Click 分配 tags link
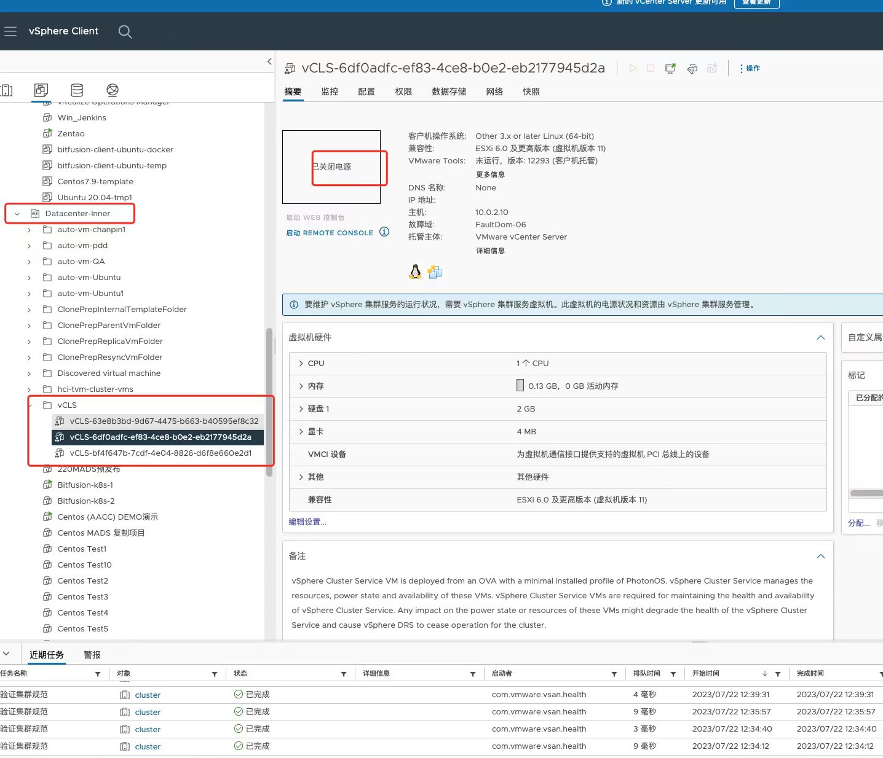The image size is (883, 758). click(859, 523)
